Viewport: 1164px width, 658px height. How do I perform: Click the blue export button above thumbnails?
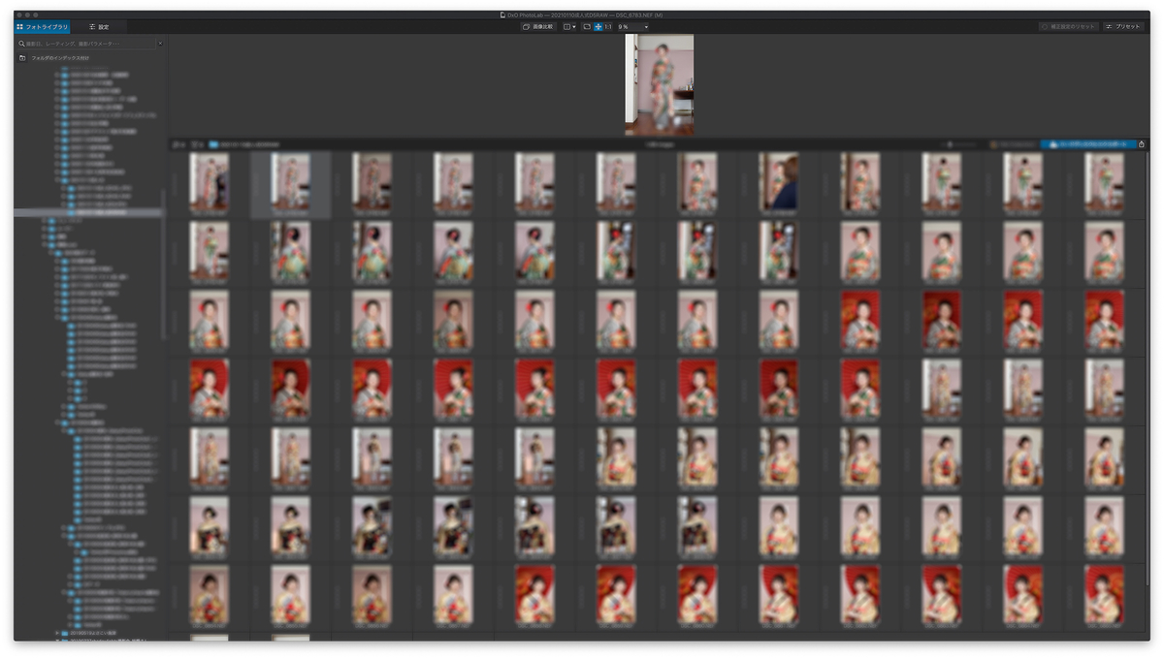(1088, 144)
